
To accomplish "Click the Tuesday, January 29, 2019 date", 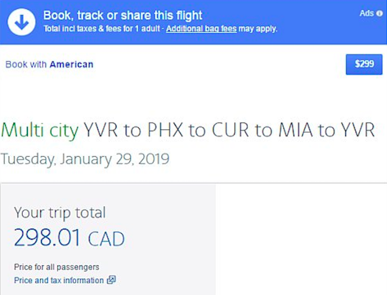I will [85, 160].
